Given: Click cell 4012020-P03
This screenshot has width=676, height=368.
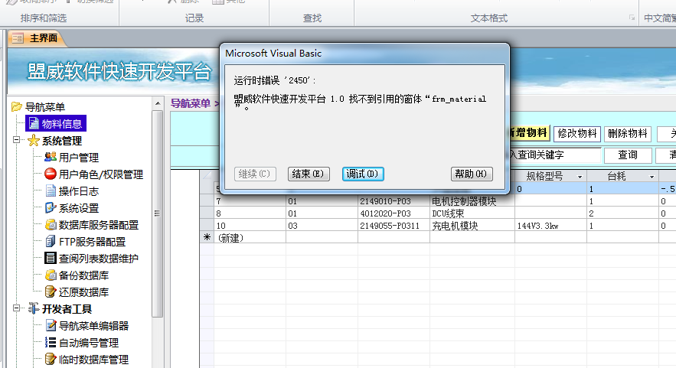Looking at the screenshot, I should click(394, 213).
